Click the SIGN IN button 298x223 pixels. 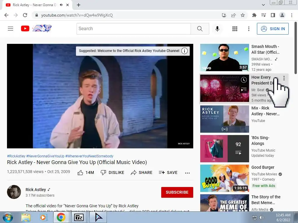(272, 29)
